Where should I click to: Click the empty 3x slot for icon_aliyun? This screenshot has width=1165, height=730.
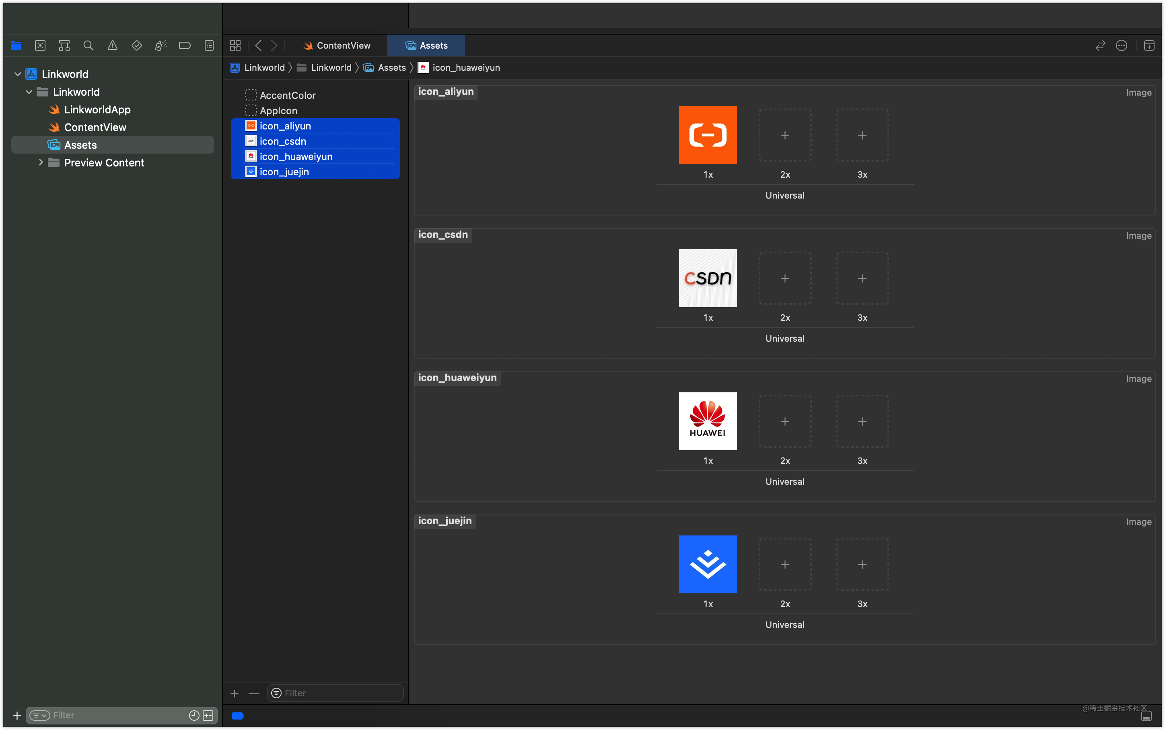click(862, 135)
